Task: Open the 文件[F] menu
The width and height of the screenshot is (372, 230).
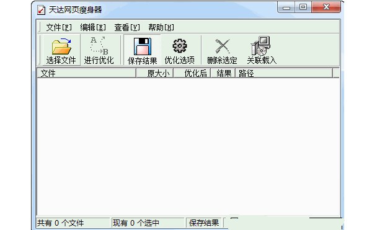Action: (59, 27)
